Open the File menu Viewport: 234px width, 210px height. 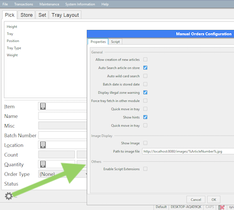5,4
